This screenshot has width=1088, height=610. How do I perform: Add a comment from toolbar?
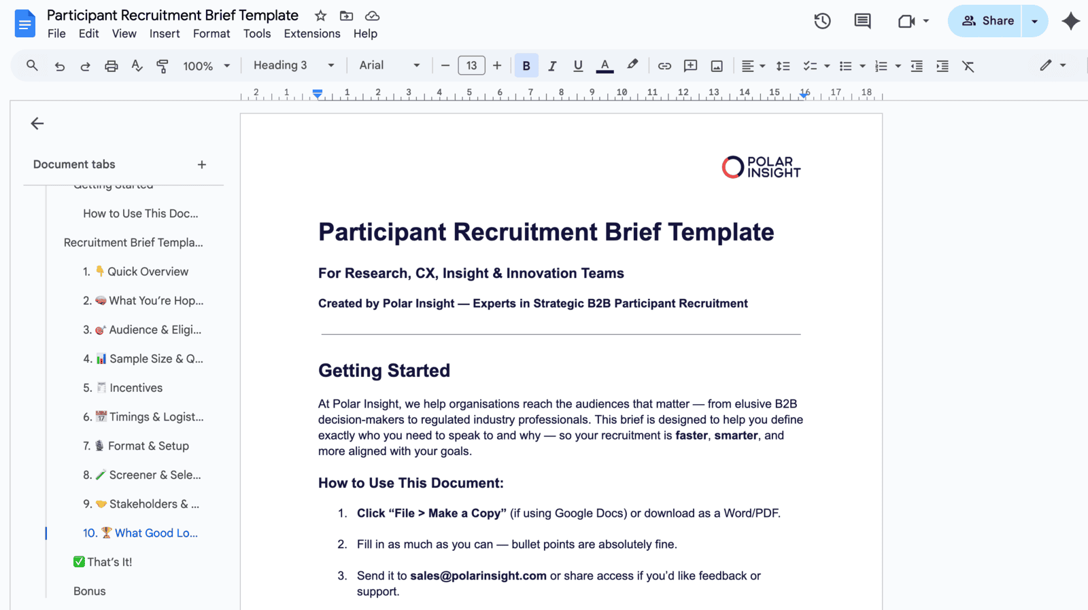pyautogui.click(x=690, y=66)
